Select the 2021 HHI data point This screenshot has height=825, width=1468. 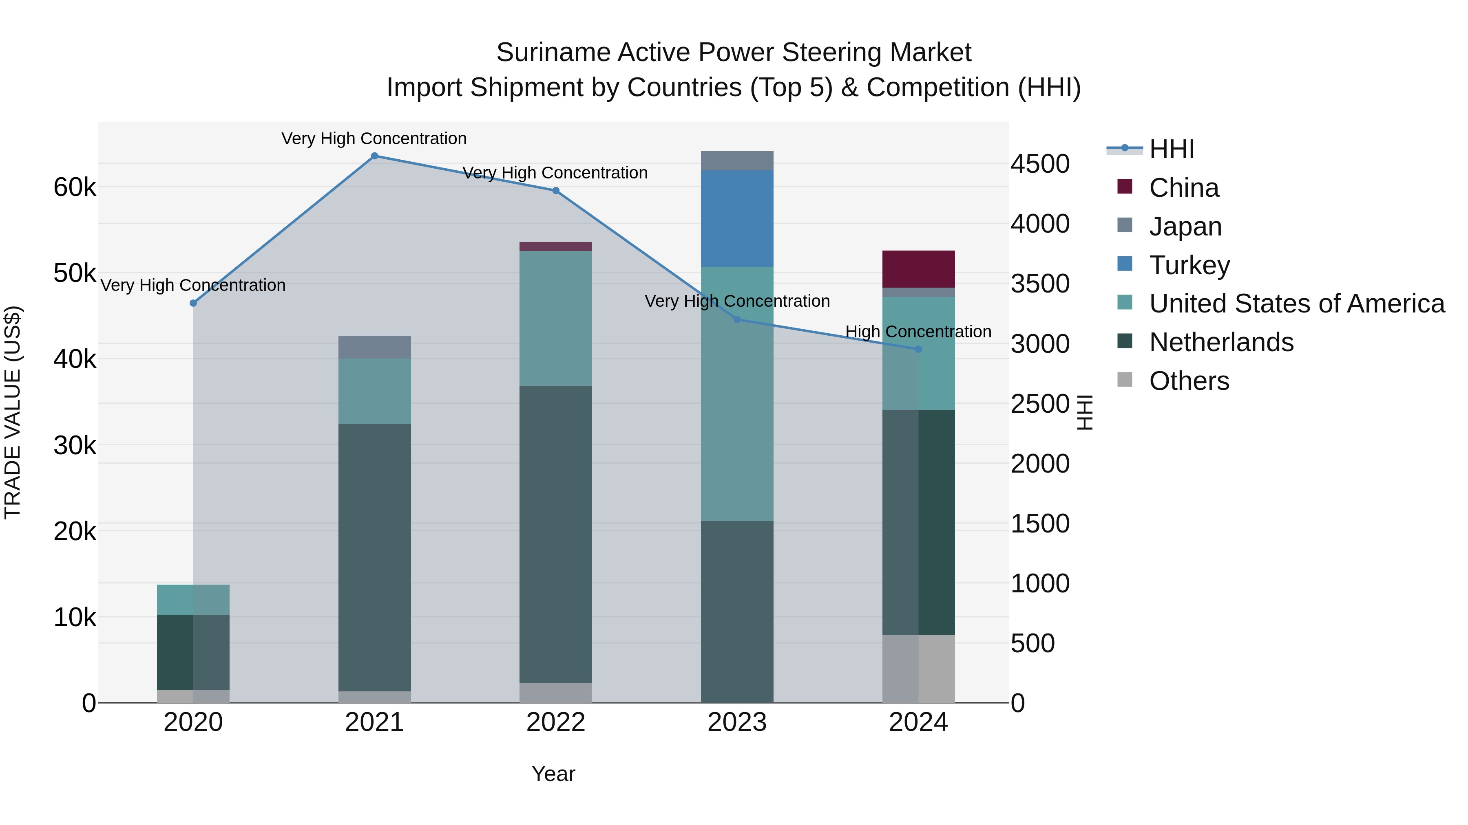pyautogui.click(x=374, y=156)
